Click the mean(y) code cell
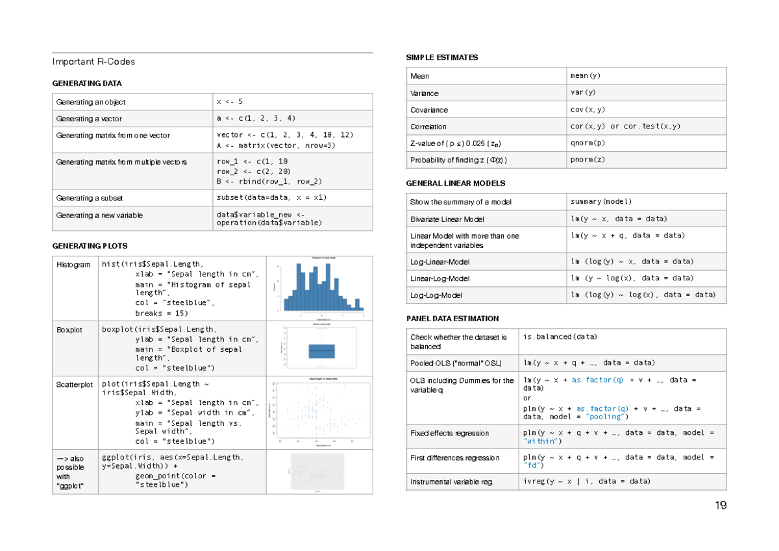 coord(584,75)
